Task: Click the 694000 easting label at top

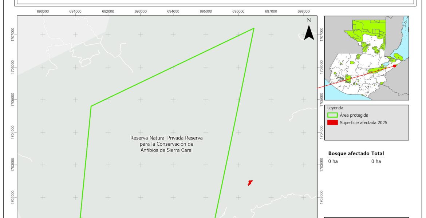Action: point(173,12)
